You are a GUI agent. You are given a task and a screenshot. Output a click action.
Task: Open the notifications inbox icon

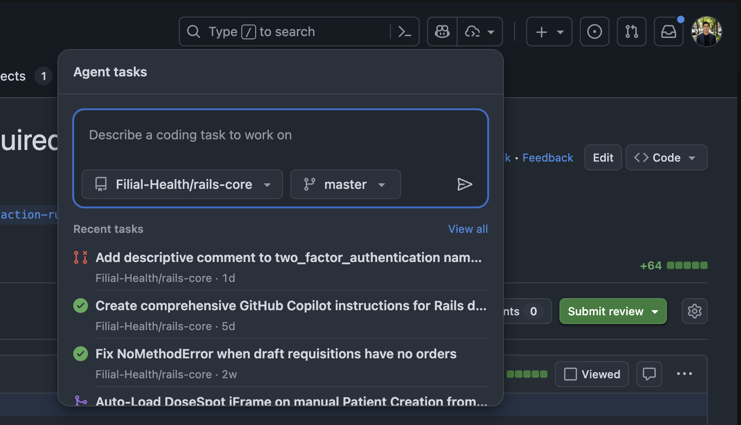point(669,31)
